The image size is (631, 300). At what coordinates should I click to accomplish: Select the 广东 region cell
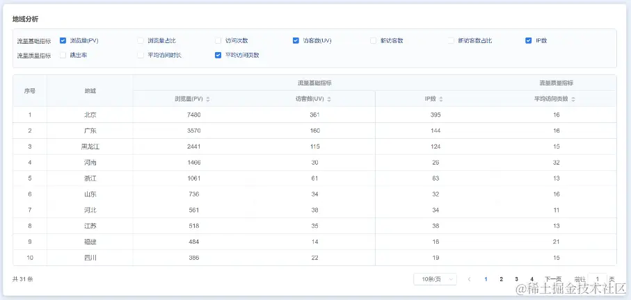pos(90,131)
